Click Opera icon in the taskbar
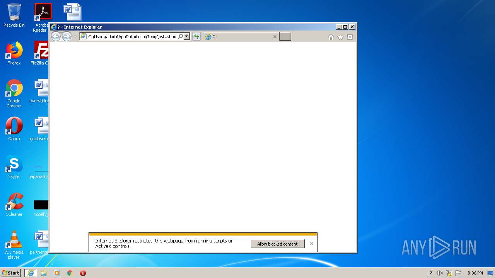This screenshot has height=278, width=495. [83, 273]
